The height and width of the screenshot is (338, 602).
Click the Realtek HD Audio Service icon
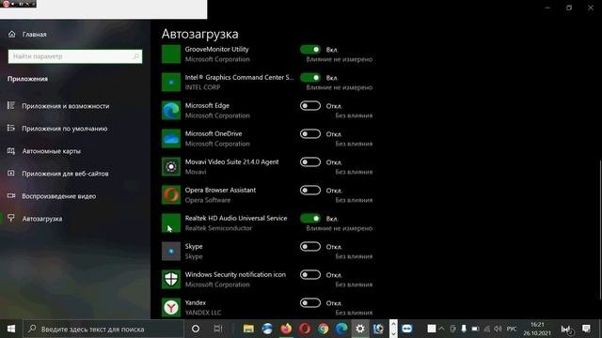171,223
